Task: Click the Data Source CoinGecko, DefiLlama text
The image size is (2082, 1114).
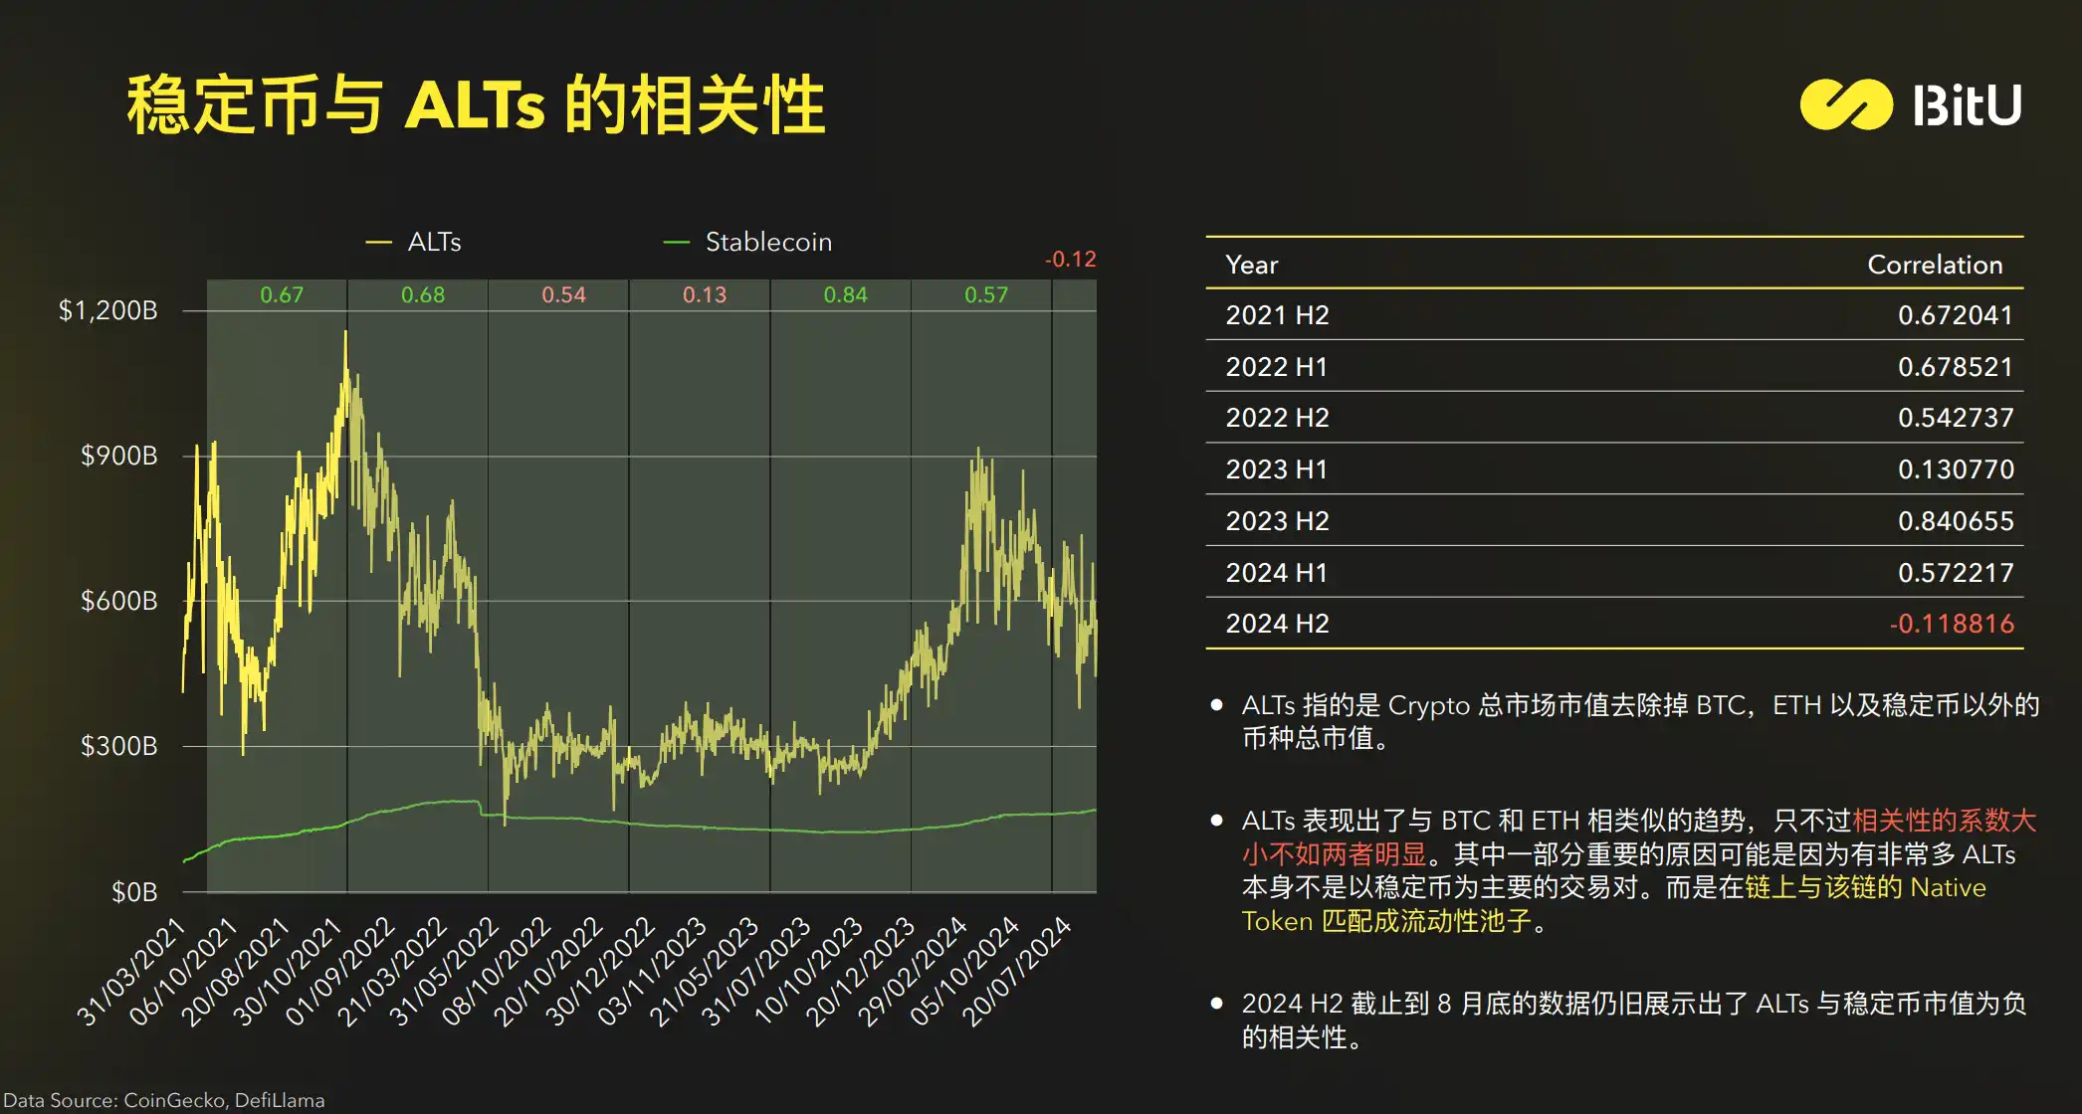Action: click(164, 1100)
